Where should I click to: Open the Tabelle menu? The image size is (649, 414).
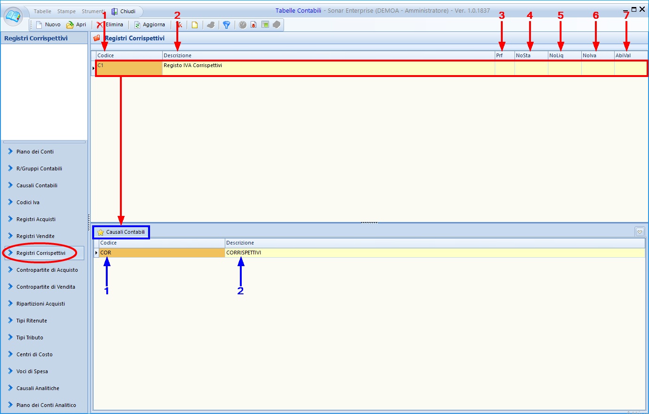42,11
